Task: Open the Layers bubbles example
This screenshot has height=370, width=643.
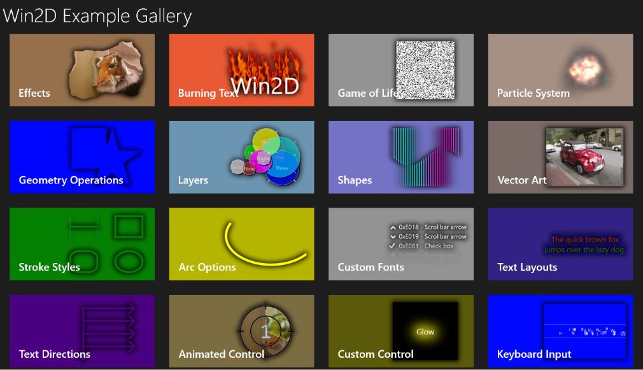Action: 241,157
